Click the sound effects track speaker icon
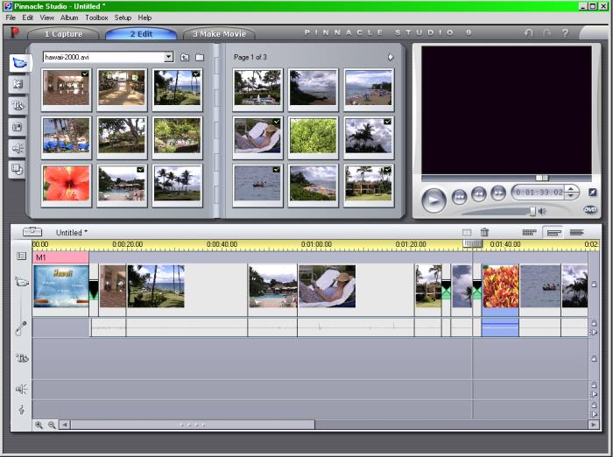Screen dimensions: 613x457 pos(22,389)
